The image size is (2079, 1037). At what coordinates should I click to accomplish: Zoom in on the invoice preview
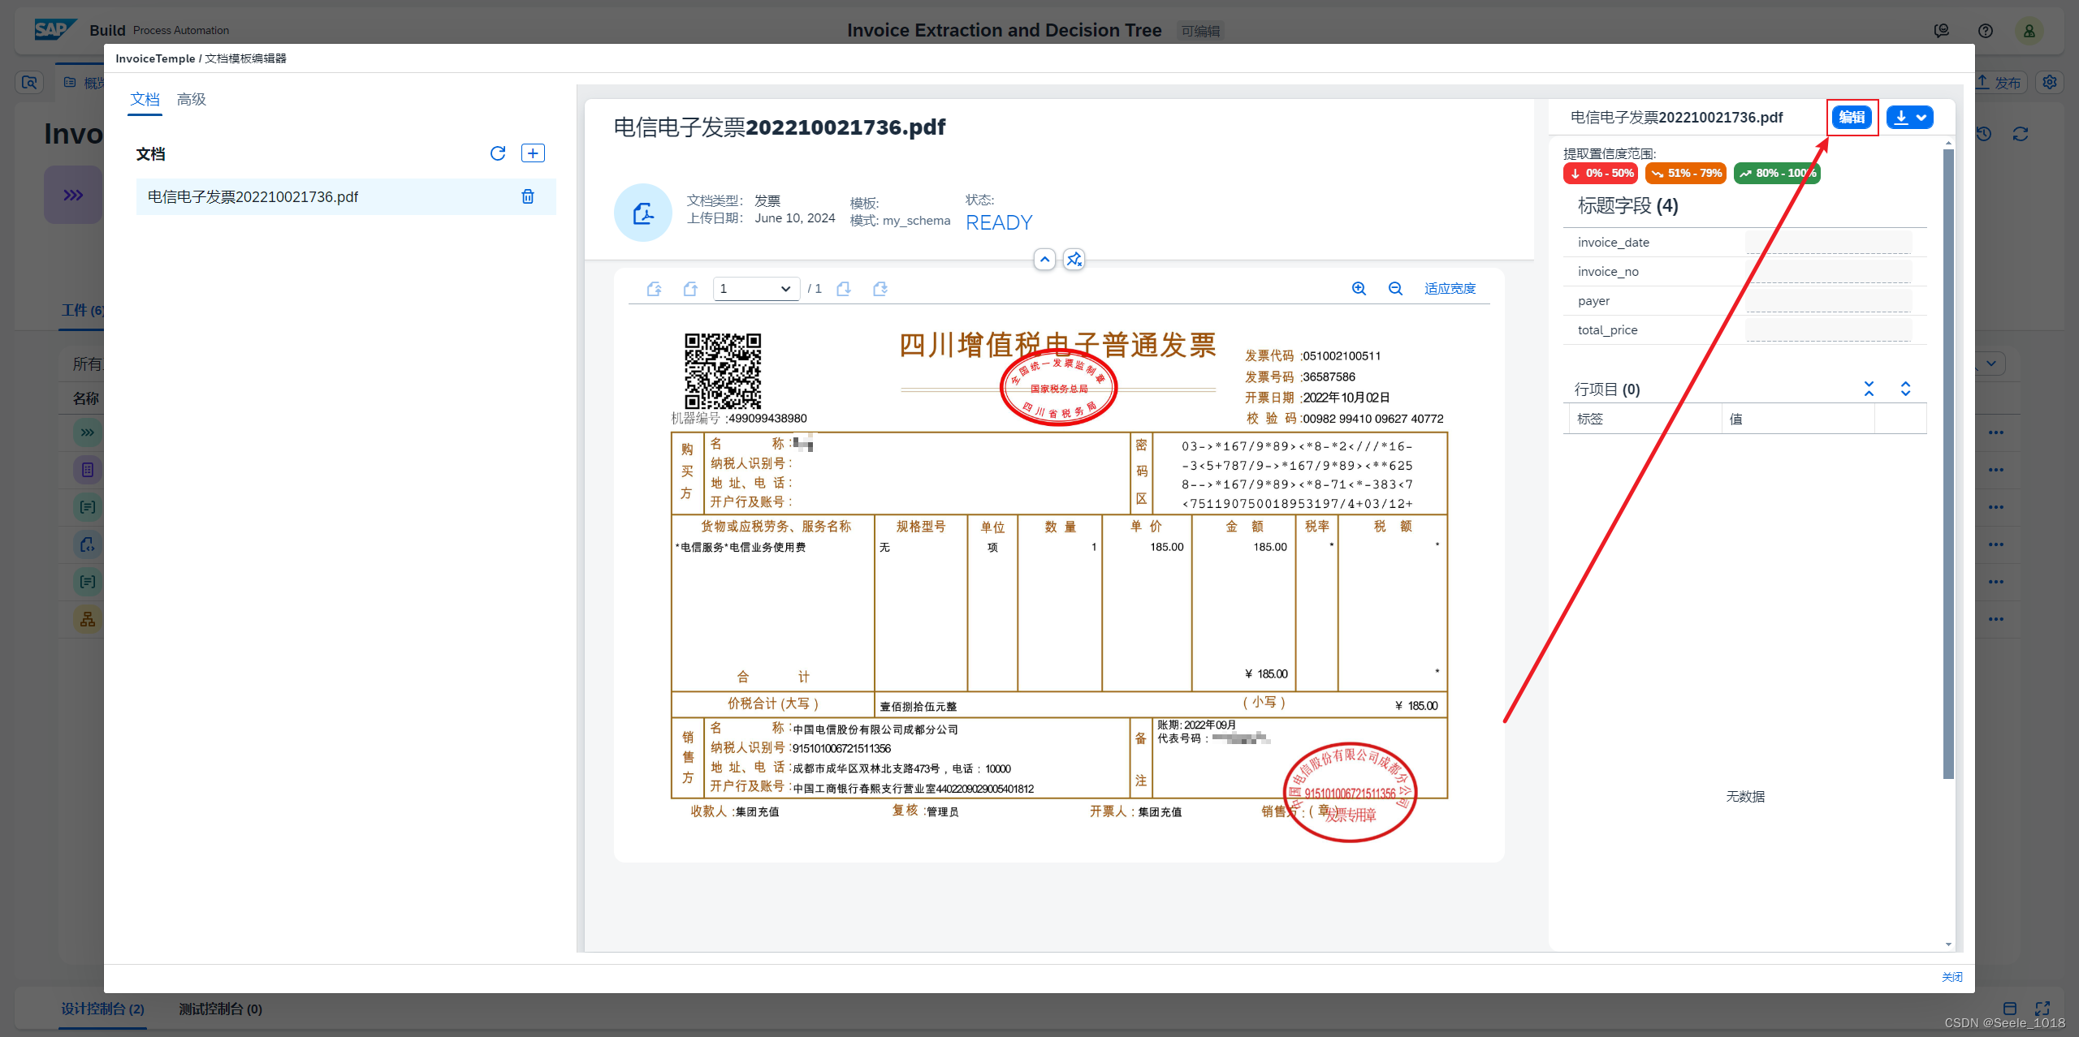coord(1359,289)
